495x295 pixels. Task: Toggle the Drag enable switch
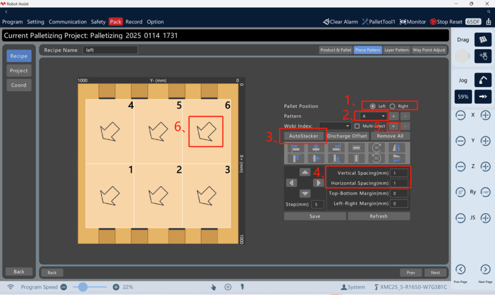click(x=462, y=56)
